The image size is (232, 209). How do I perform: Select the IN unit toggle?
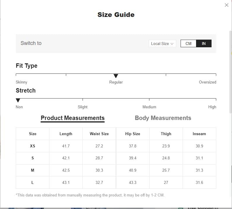(204, 43)
